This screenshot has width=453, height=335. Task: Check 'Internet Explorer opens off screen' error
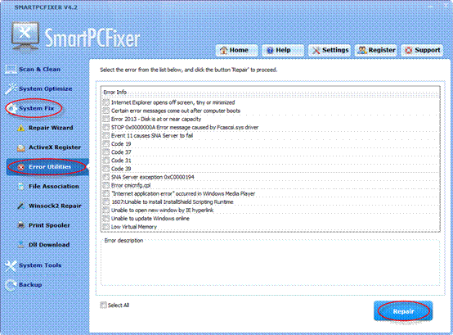106,102
